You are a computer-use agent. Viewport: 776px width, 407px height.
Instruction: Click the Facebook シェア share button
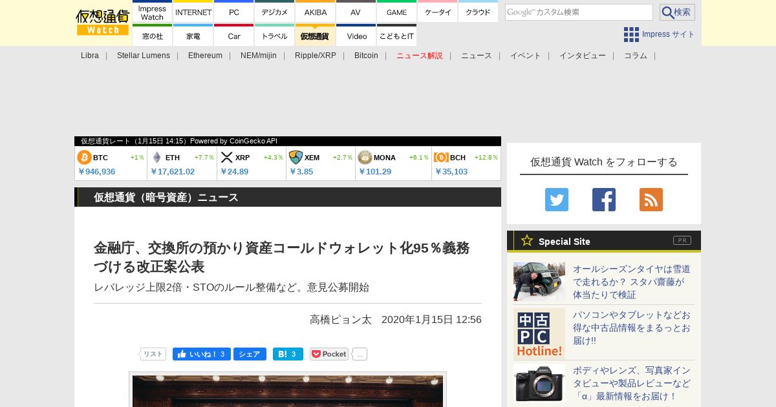pos(250,354)
